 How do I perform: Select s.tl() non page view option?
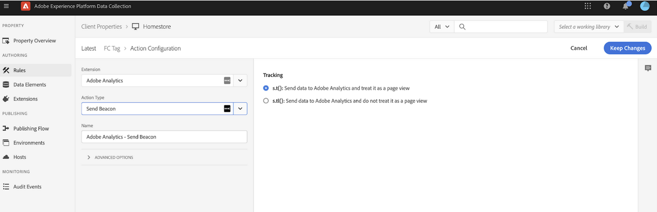coord(266,101)
